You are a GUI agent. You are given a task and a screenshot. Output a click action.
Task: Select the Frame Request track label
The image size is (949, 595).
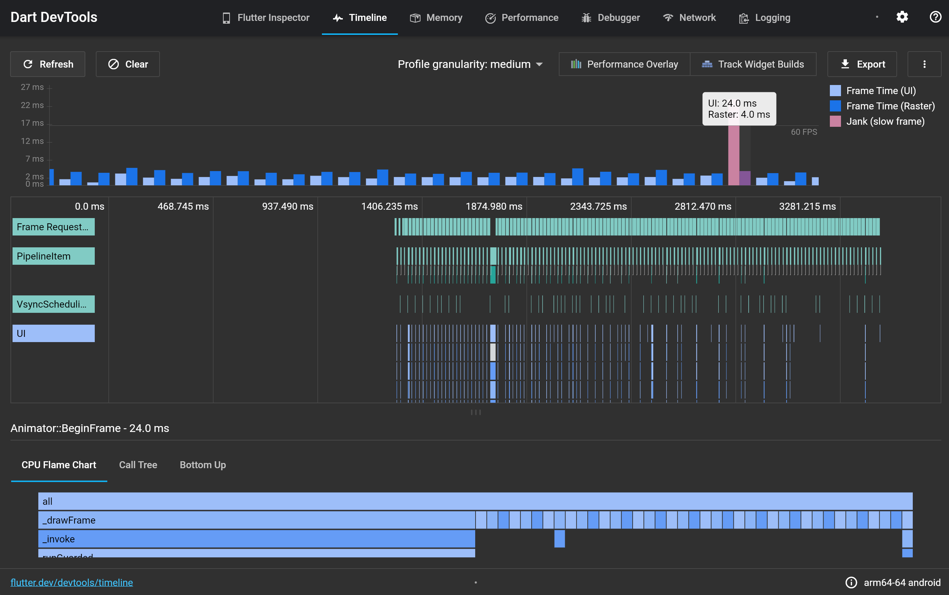[54, 227]
